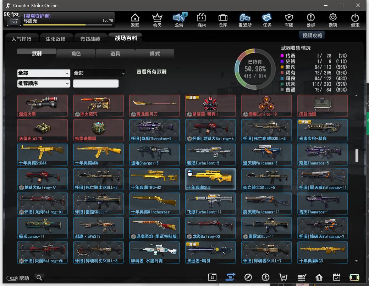Open the first 全部 category dropdown
The image size is (369, 286).
(x=44, y=73)
